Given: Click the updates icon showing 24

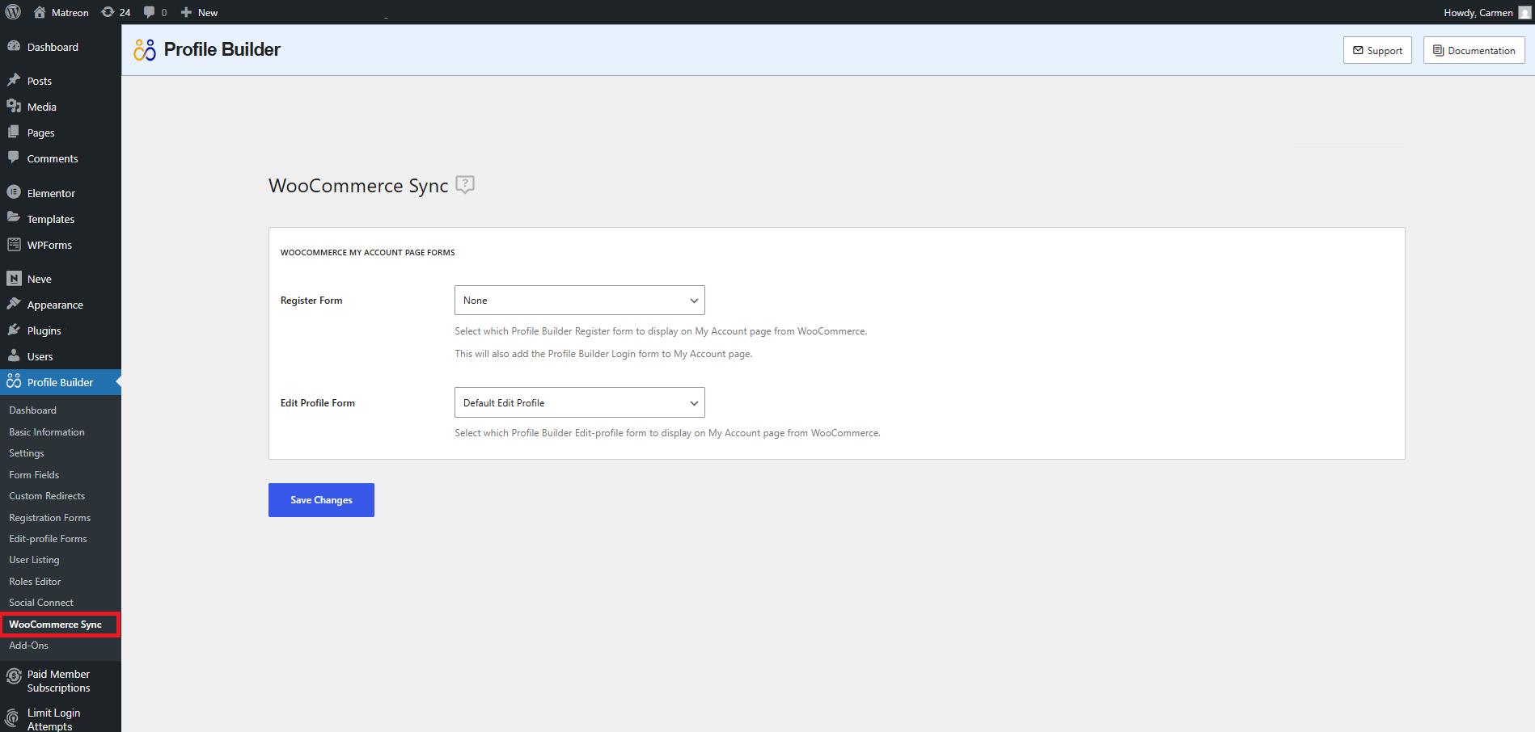Looking at the screenshot, I should (x=108, y=12).
